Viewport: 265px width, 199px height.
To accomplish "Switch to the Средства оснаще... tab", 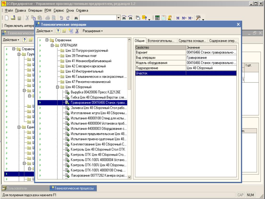I will [x=192, y=41].
